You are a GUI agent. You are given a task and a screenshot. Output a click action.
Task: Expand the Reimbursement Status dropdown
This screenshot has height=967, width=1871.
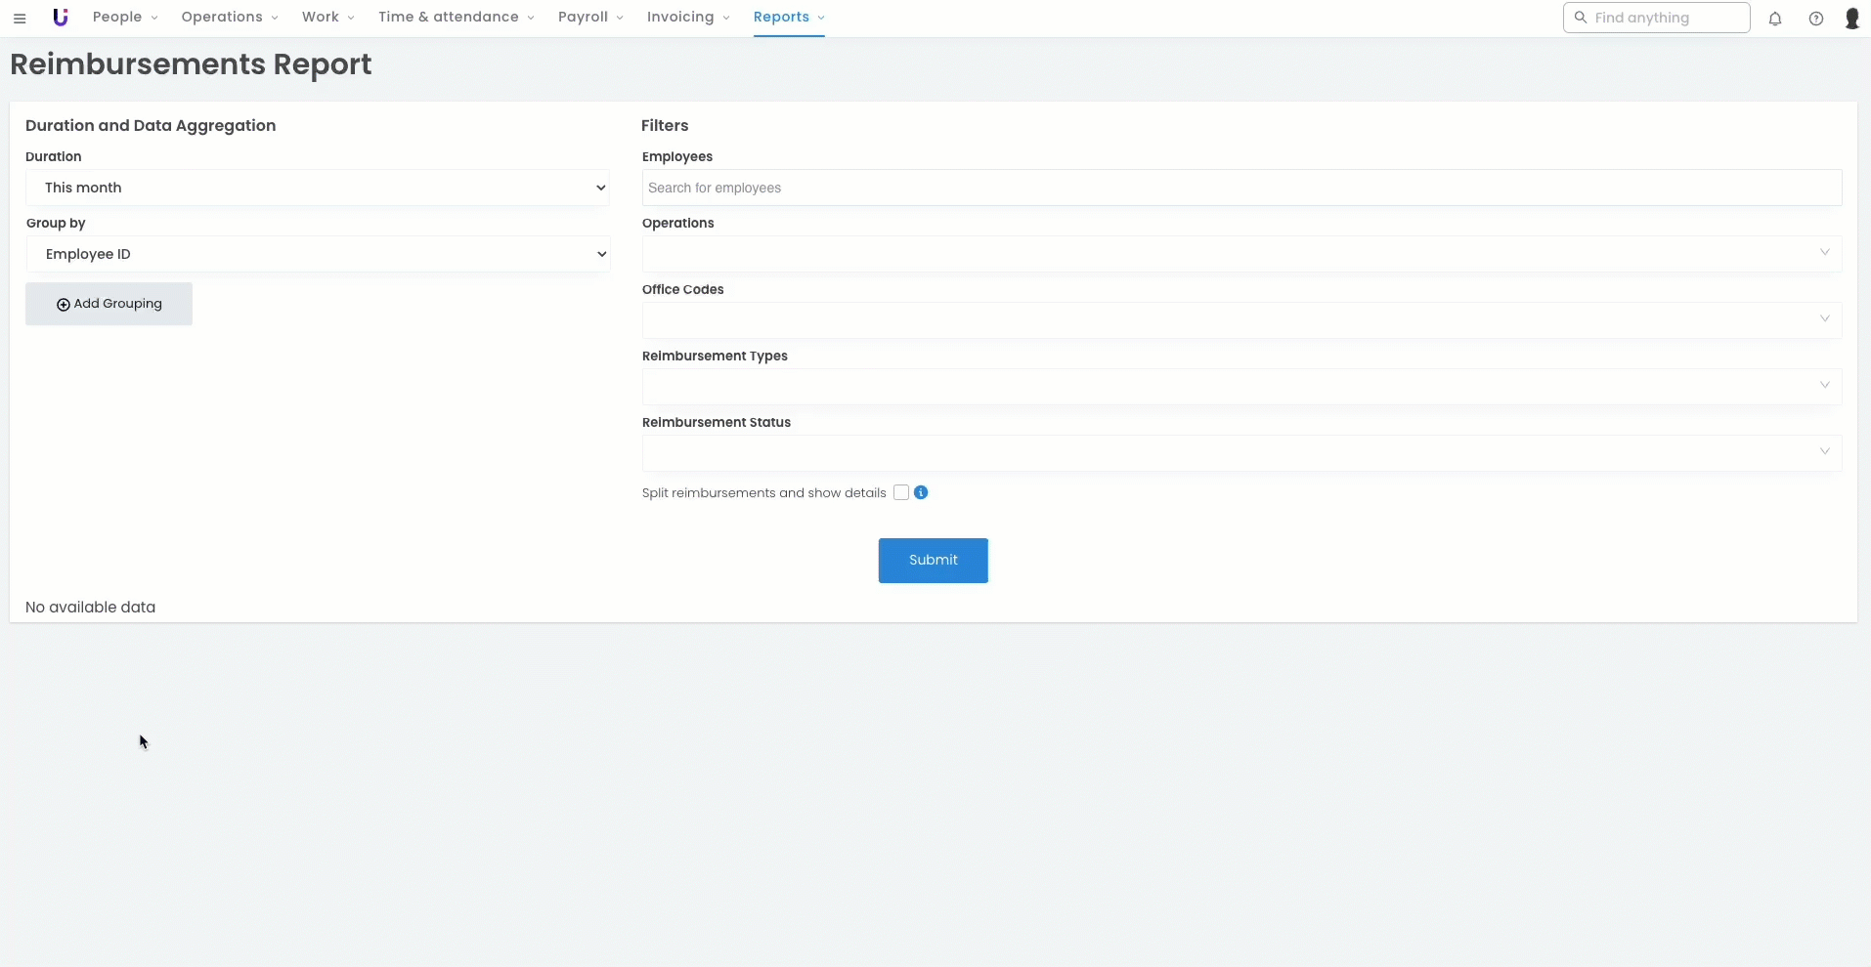[x=1240, y=453]
